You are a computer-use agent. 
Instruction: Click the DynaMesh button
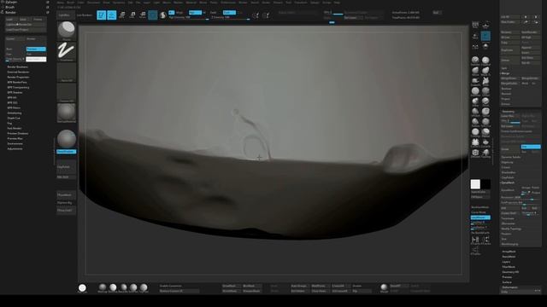click(x=510, y=190)
